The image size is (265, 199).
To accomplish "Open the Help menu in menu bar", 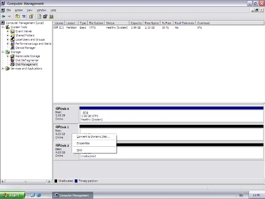I will (x=53, y=10).
